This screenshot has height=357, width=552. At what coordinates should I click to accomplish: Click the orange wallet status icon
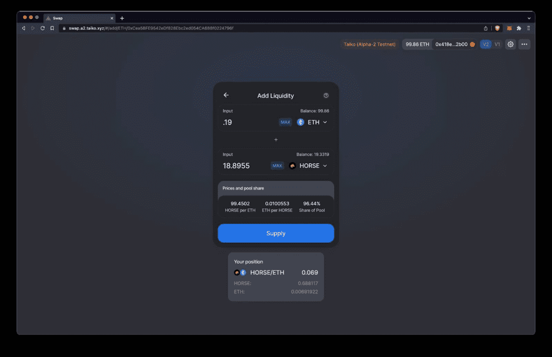472,44
